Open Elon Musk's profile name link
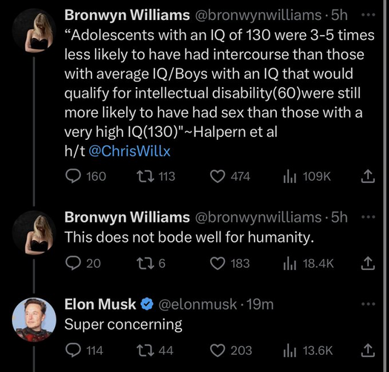The width and height of the screenshot is (389, 372). click(100, 304)
